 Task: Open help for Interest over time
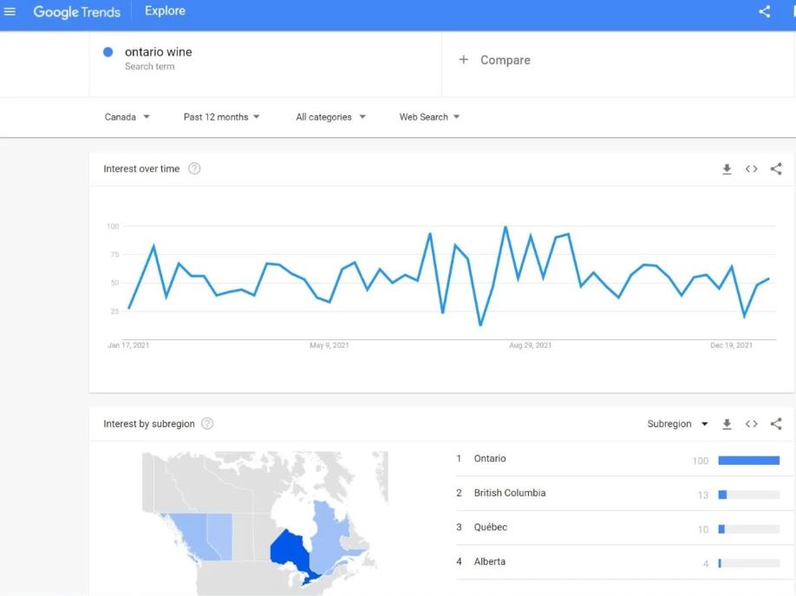click(194, 169)
